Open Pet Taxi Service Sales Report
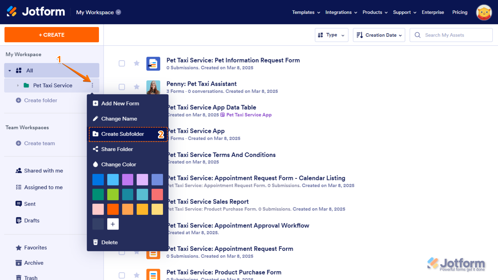 pos(208,202)
